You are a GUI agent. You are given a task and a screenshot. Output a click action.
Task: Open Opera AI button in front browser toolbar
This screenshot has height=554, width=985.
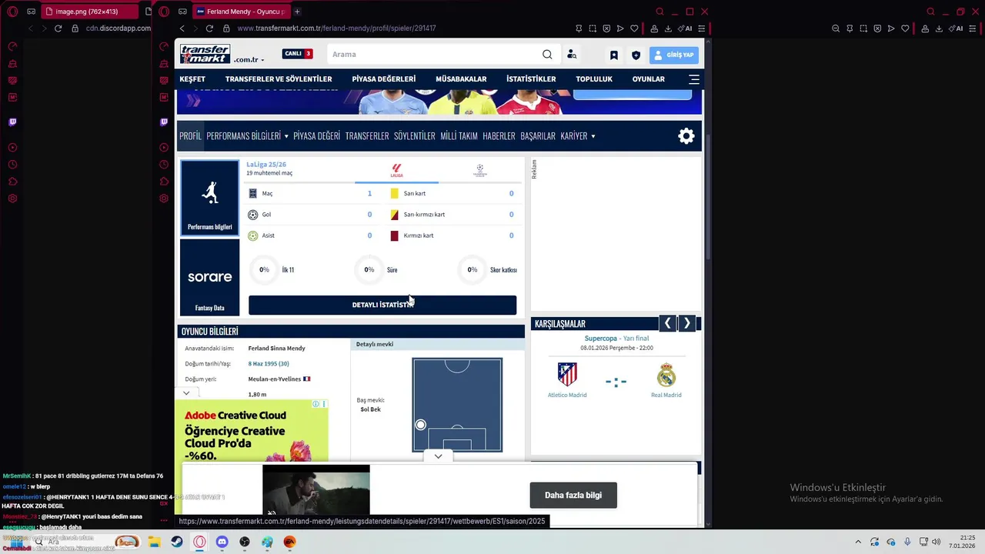click(x=686, y=28)
